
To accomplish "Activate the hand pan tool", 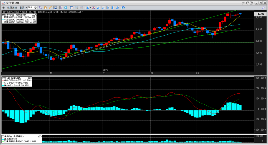I will click(45, 8).
